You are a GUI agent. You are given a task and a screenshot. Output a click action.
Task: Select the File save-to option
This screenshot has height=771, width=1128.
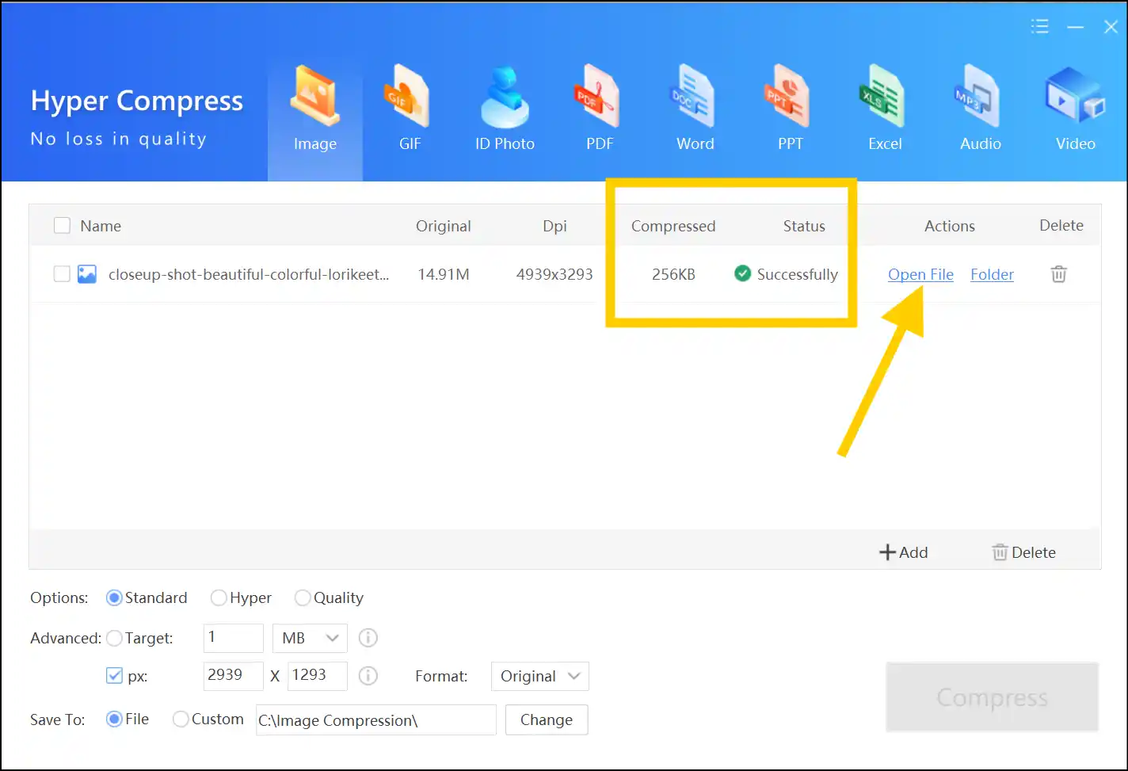pyautogui.click(x=128, y=719)
